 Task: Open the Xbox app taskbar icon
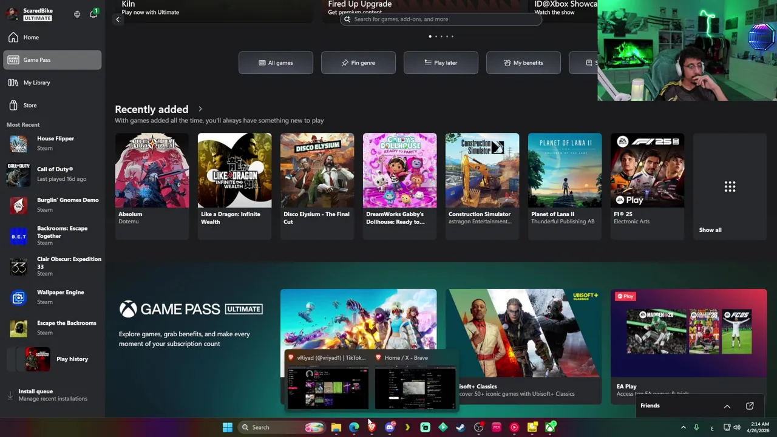click(549, 427)
